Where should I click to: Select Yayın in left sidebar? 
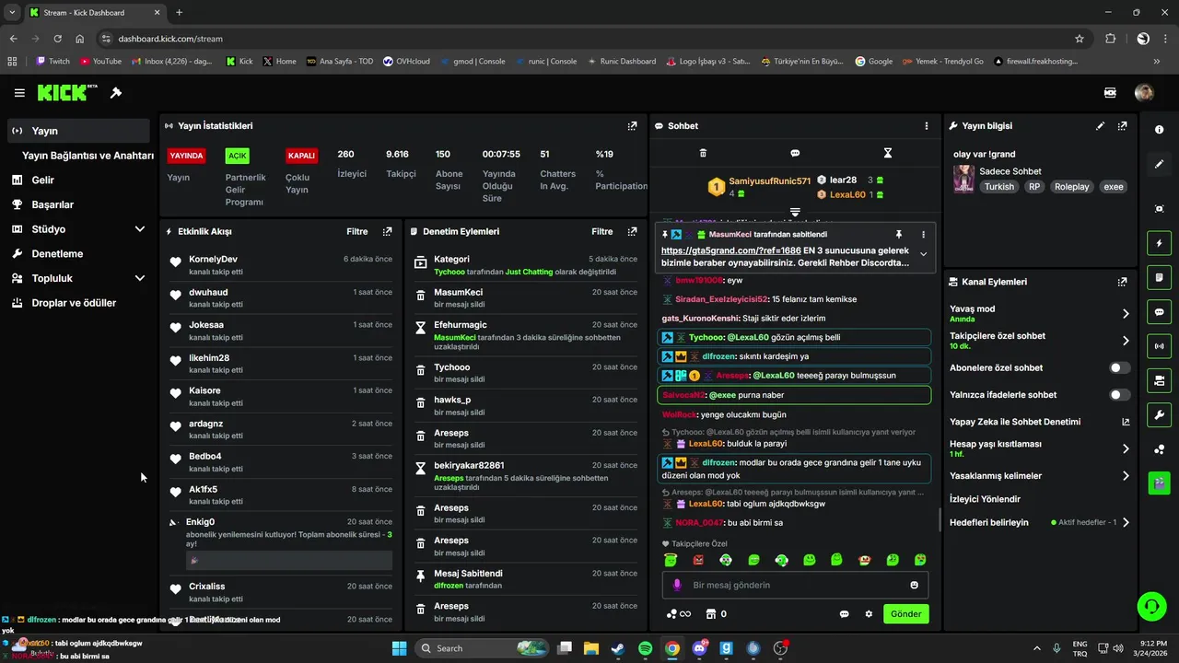(x=78, y=131)
